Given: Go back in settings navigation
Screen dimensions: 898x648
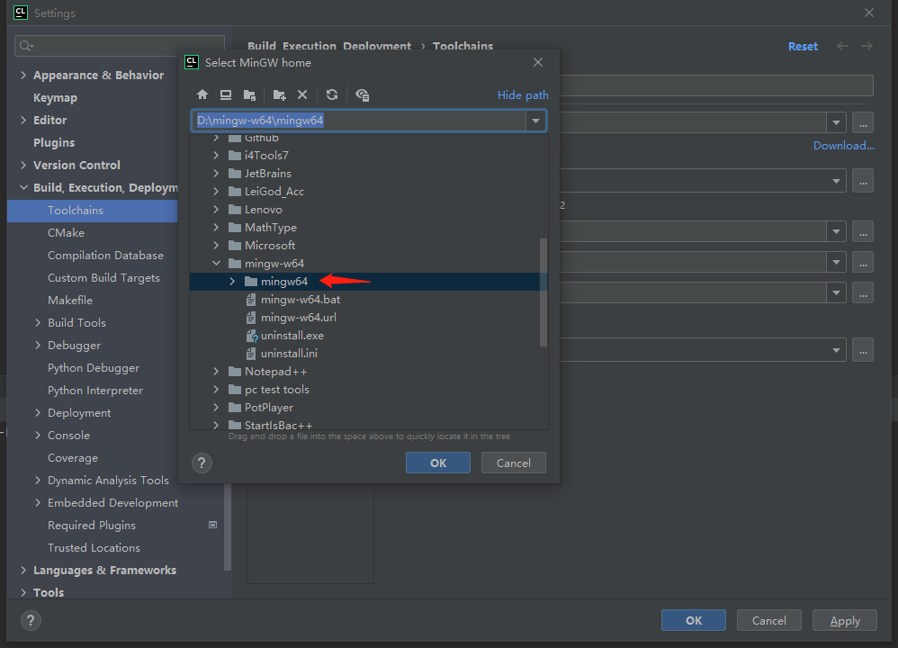Looking at the screenshot, I should click(x=842, y=46).
